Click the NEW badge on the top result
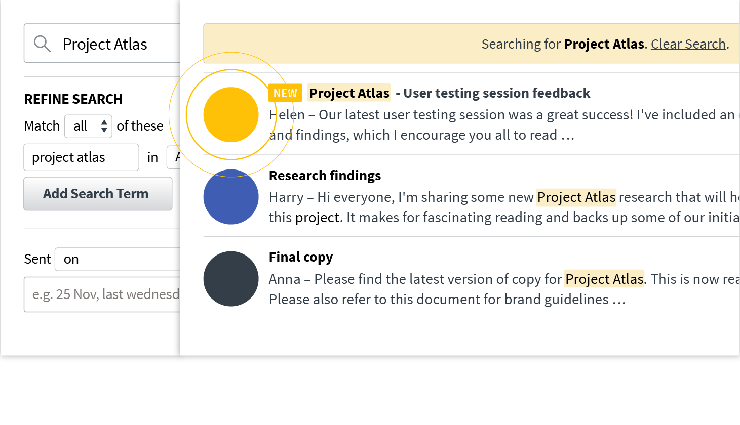Viewport: 740px width, 425px height. click(285, 93)
